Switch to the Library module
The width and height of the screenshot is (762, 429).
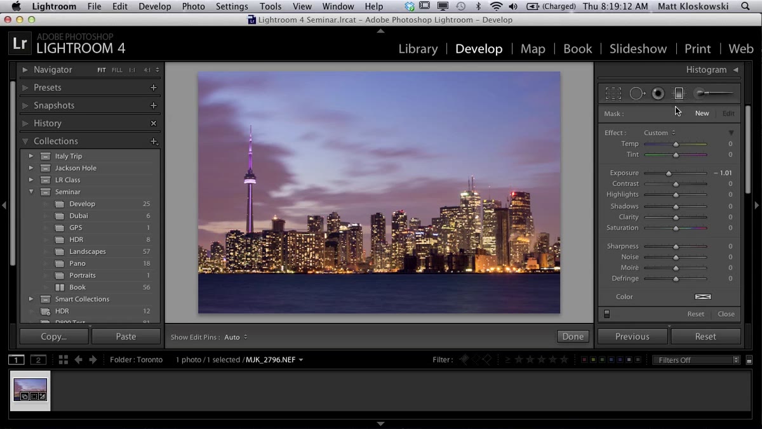click(x=418, y=49)
